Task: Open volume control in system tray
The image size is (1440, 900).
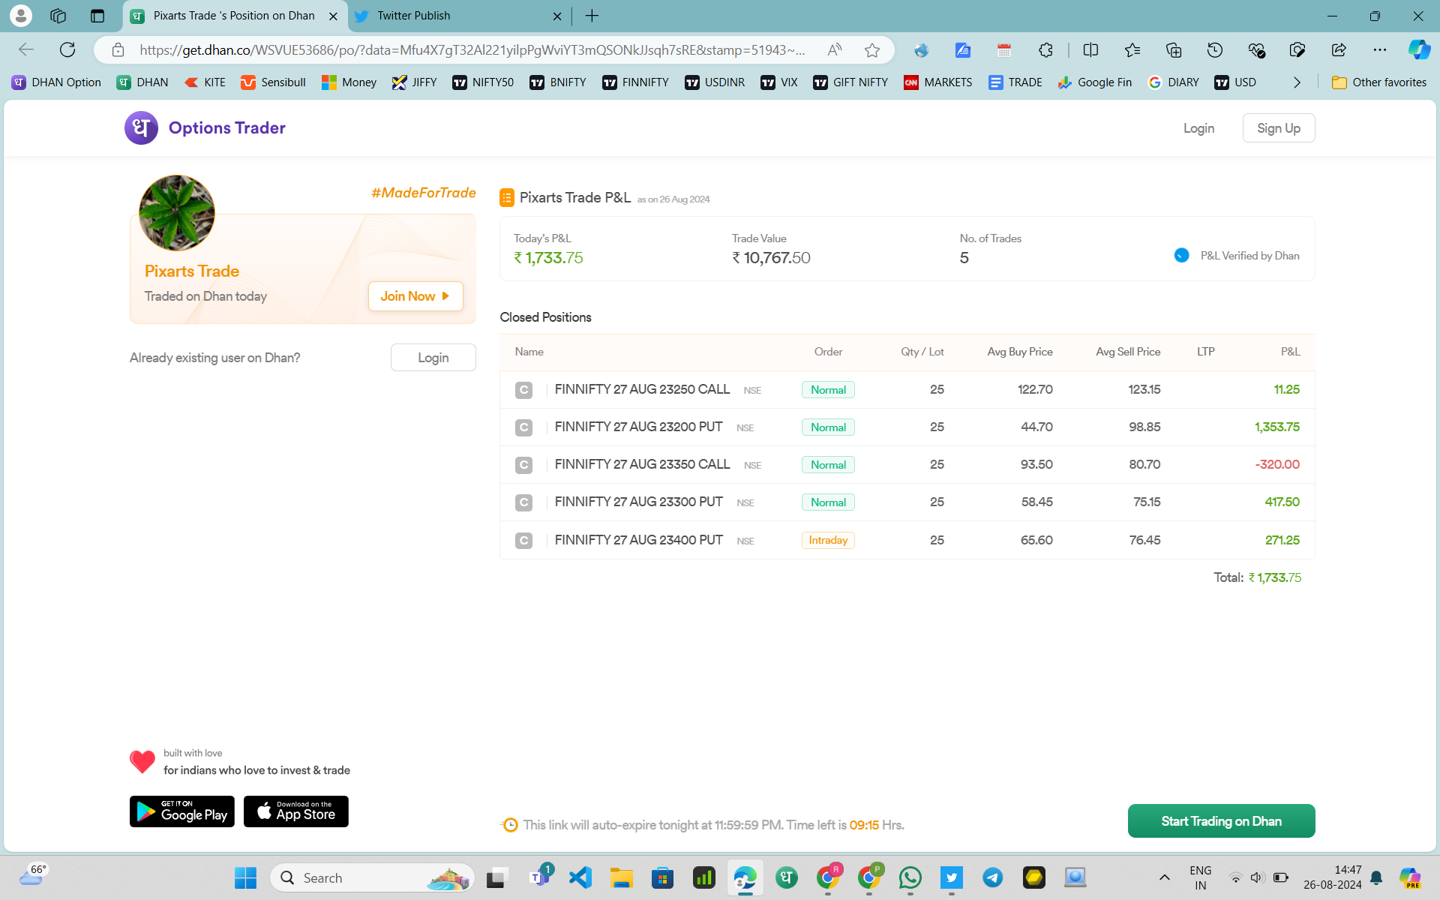Action: click(x=1258, y=877)
